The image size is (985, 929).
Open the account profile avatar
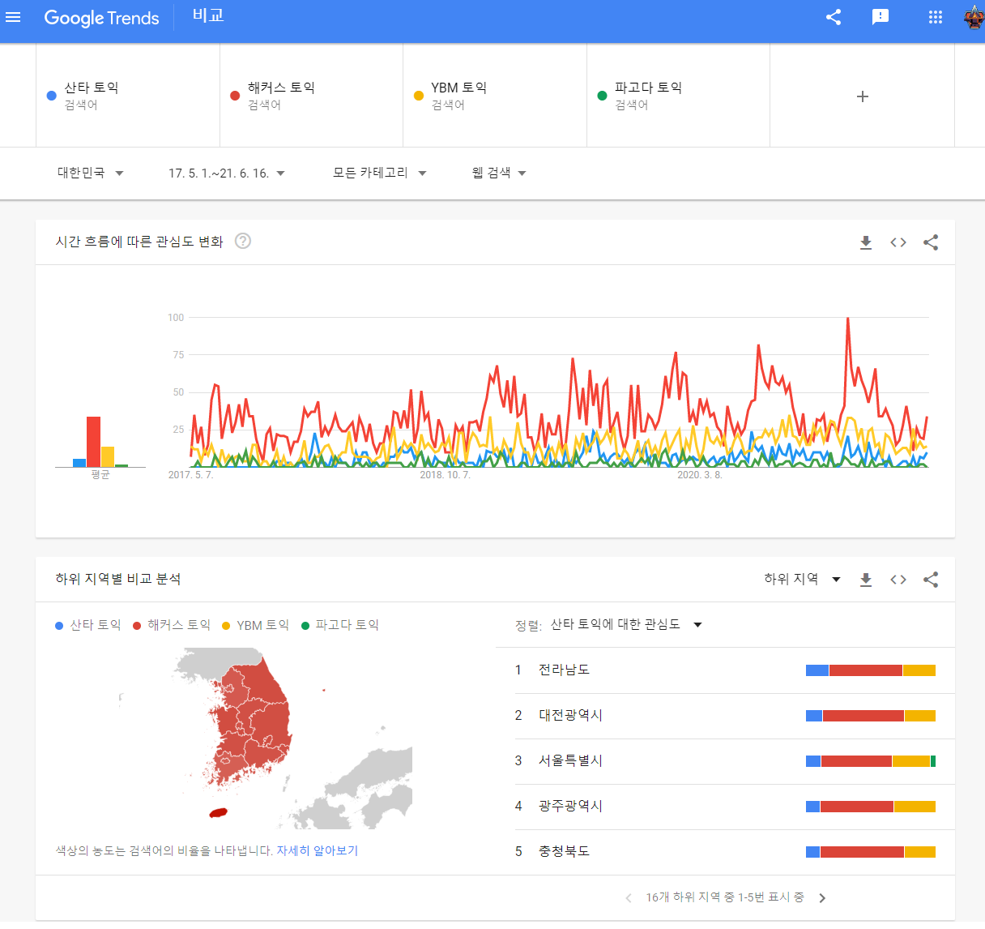(973, 17)
